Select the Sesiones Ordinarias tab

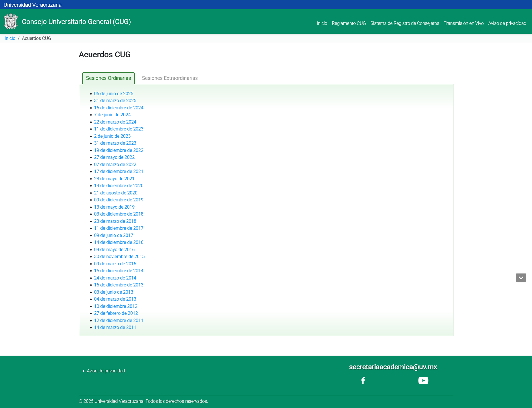tap(108, 78)
